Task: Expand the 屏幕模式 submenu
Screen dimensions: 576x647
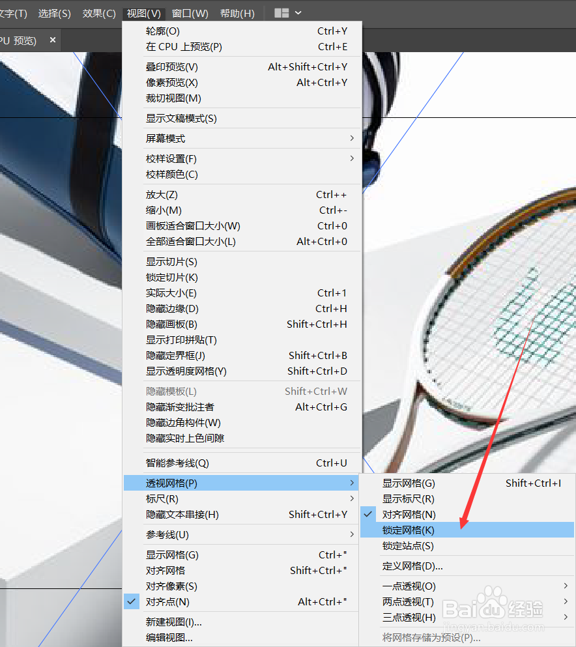Action: (x=242, y=138)
